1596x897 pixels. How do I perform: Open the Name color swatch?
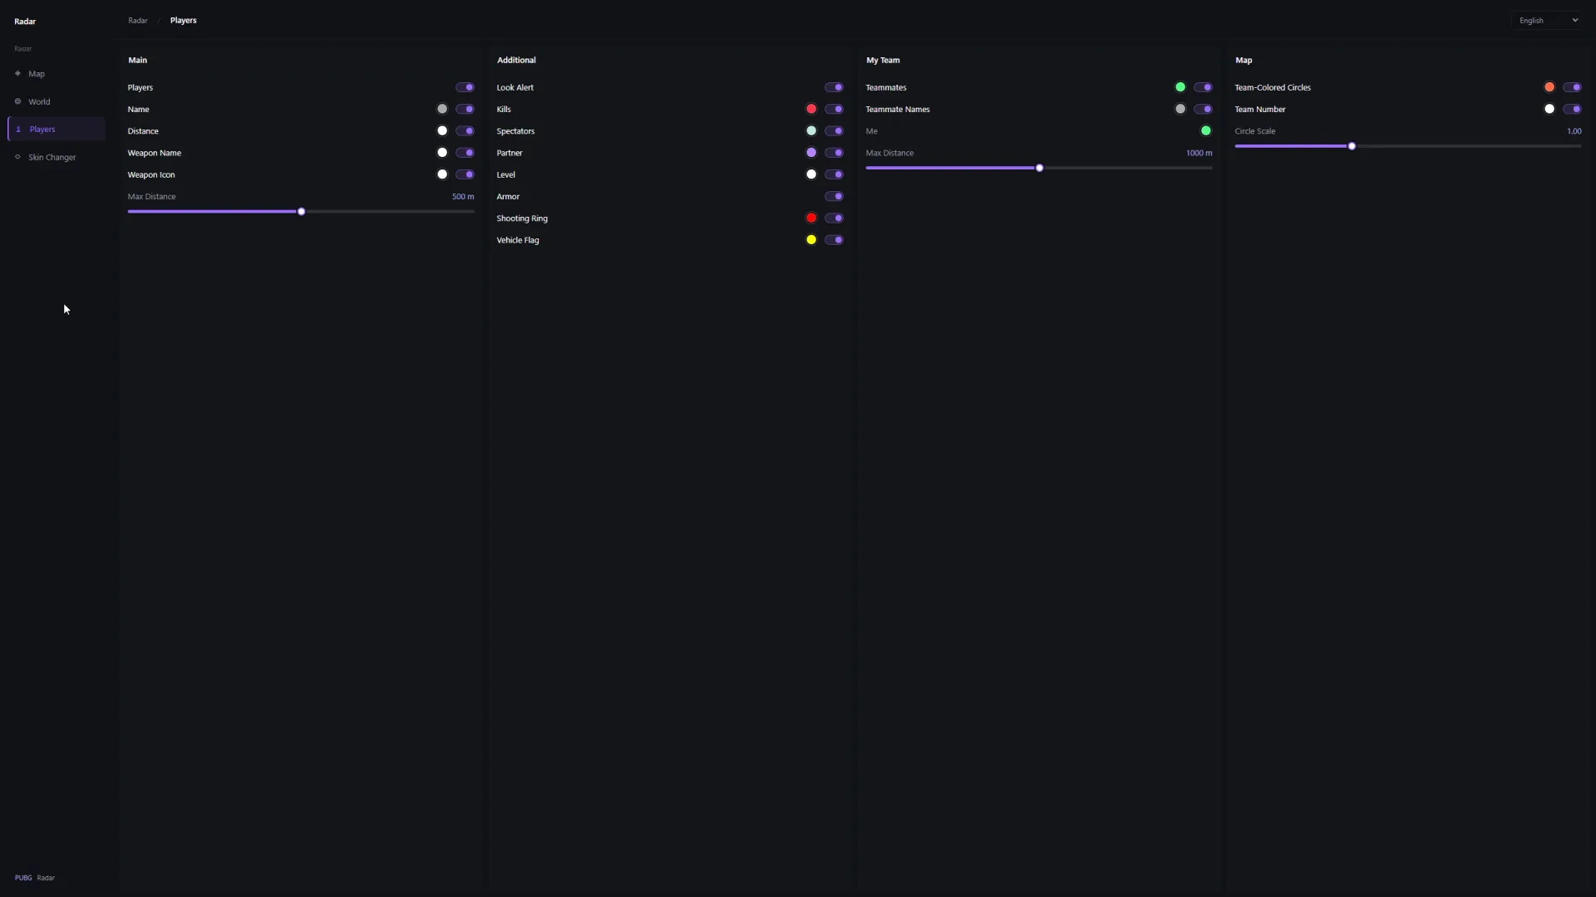coord(442,109)
